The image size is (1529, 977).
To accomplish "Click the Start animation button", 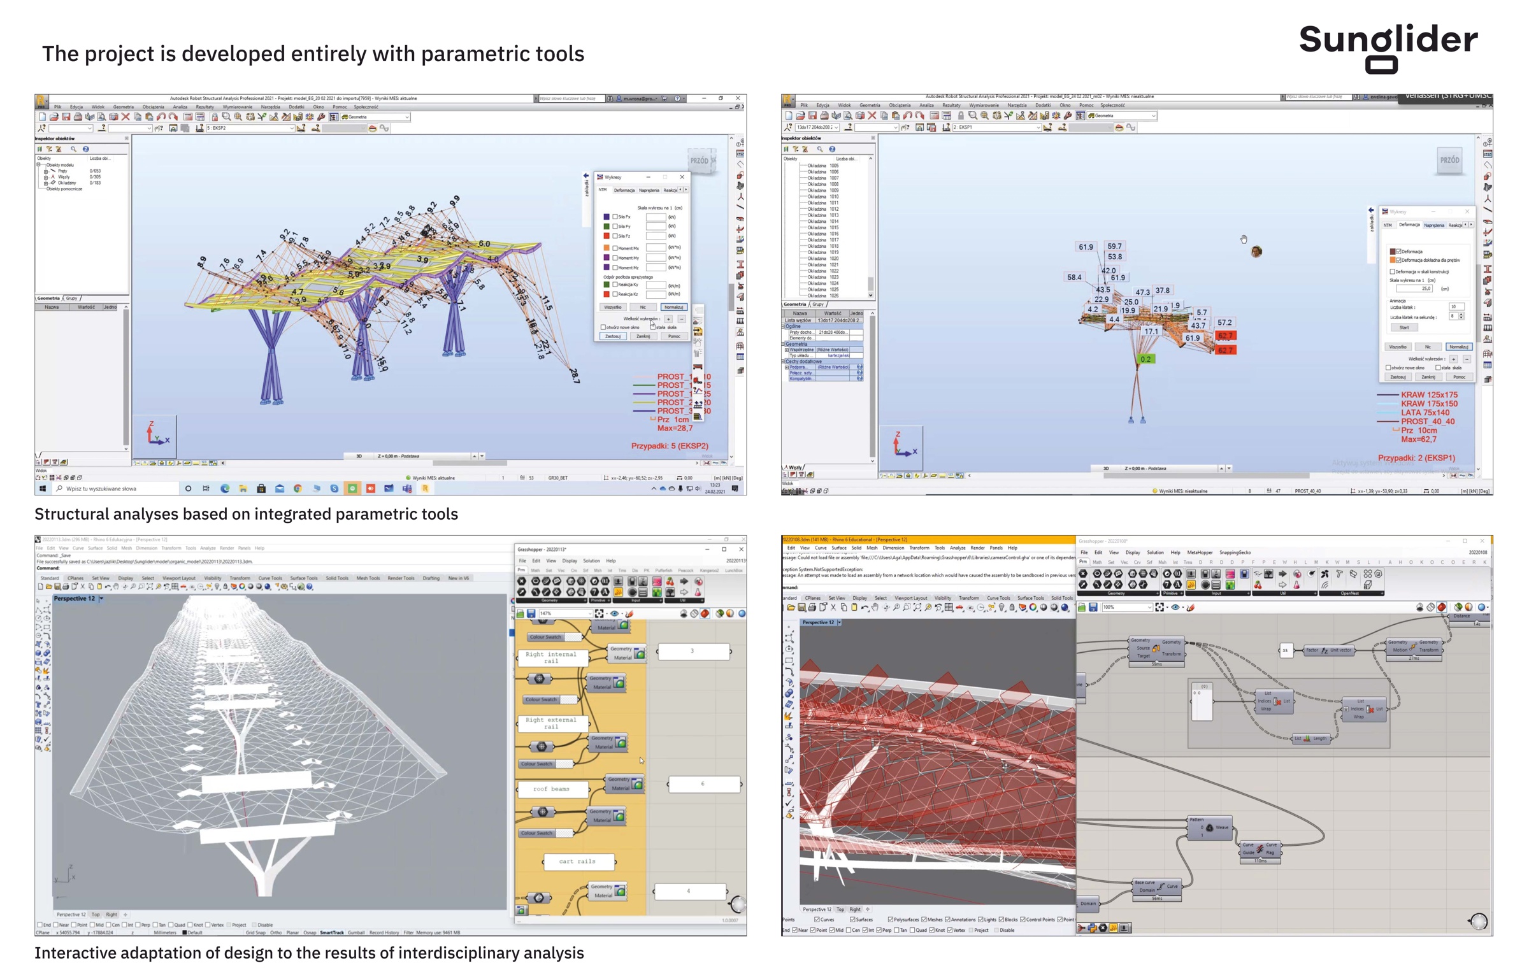I will (1404, 328).
